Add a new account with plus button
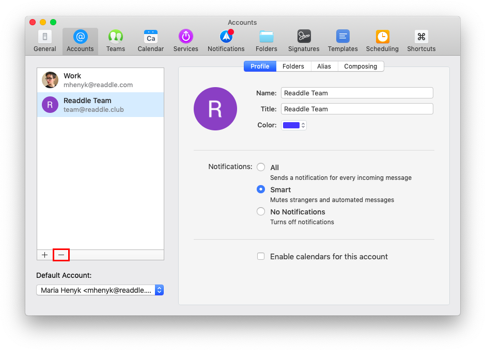This screenshot has height=350, width=485. tap(45, 255)
